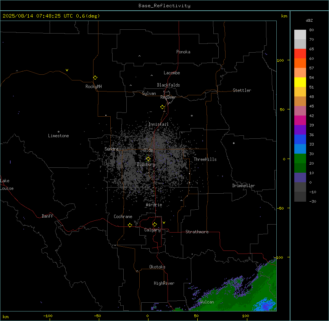This screenshot has width=329, height=321.
Task: Click the -30 value on the dBZ scale
Action: pos(313,201)
